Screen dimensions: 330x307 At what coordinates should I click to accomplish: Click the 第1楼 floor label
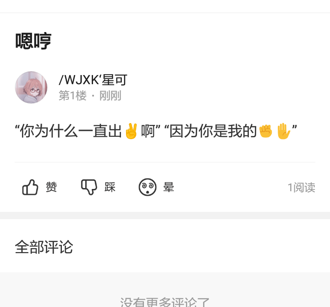pos(72,96)
